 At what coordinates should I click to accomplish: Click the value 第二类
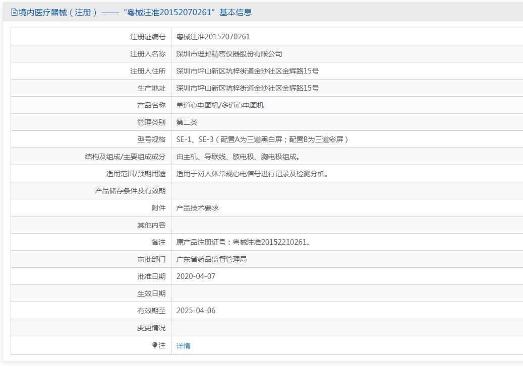coord(187,122)
